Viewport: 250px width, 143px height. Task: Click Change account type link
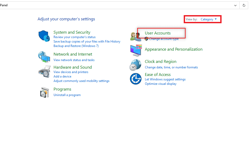164,39
